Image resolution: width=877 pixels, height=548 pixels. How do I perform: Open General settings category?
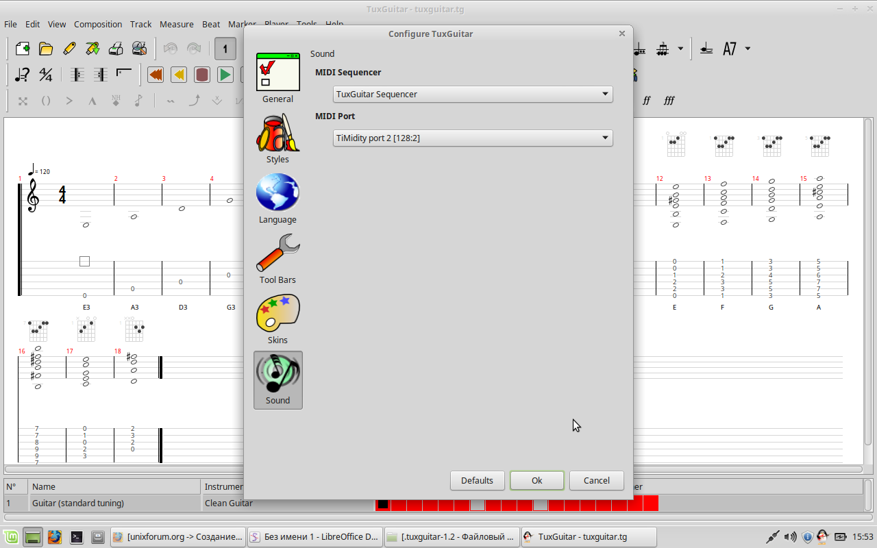277,79
